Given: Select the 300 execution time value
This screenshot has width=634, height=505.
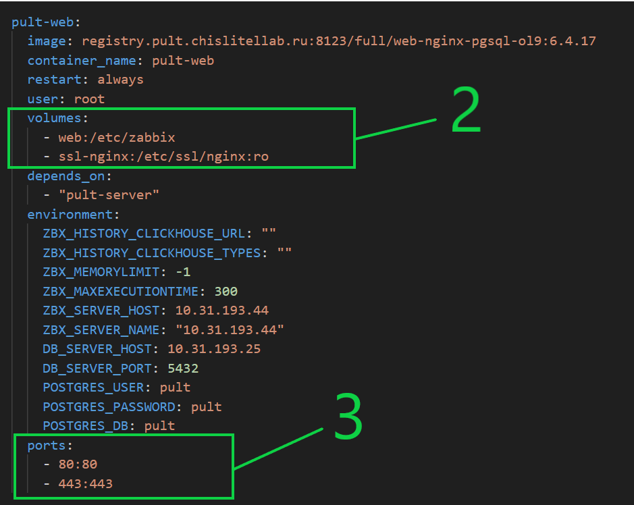Looking at the screenshot, I should [x=226, y=292].
